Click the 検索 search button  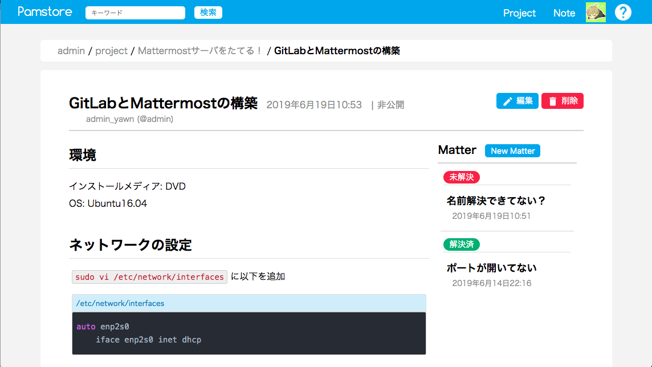pyautogui.click(x=208, y=13)
